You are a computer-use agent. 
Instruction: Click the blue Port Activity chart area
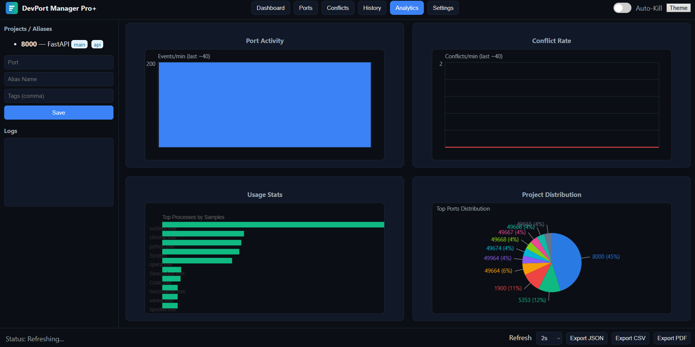pyautogui.click(x=265, y=105)
